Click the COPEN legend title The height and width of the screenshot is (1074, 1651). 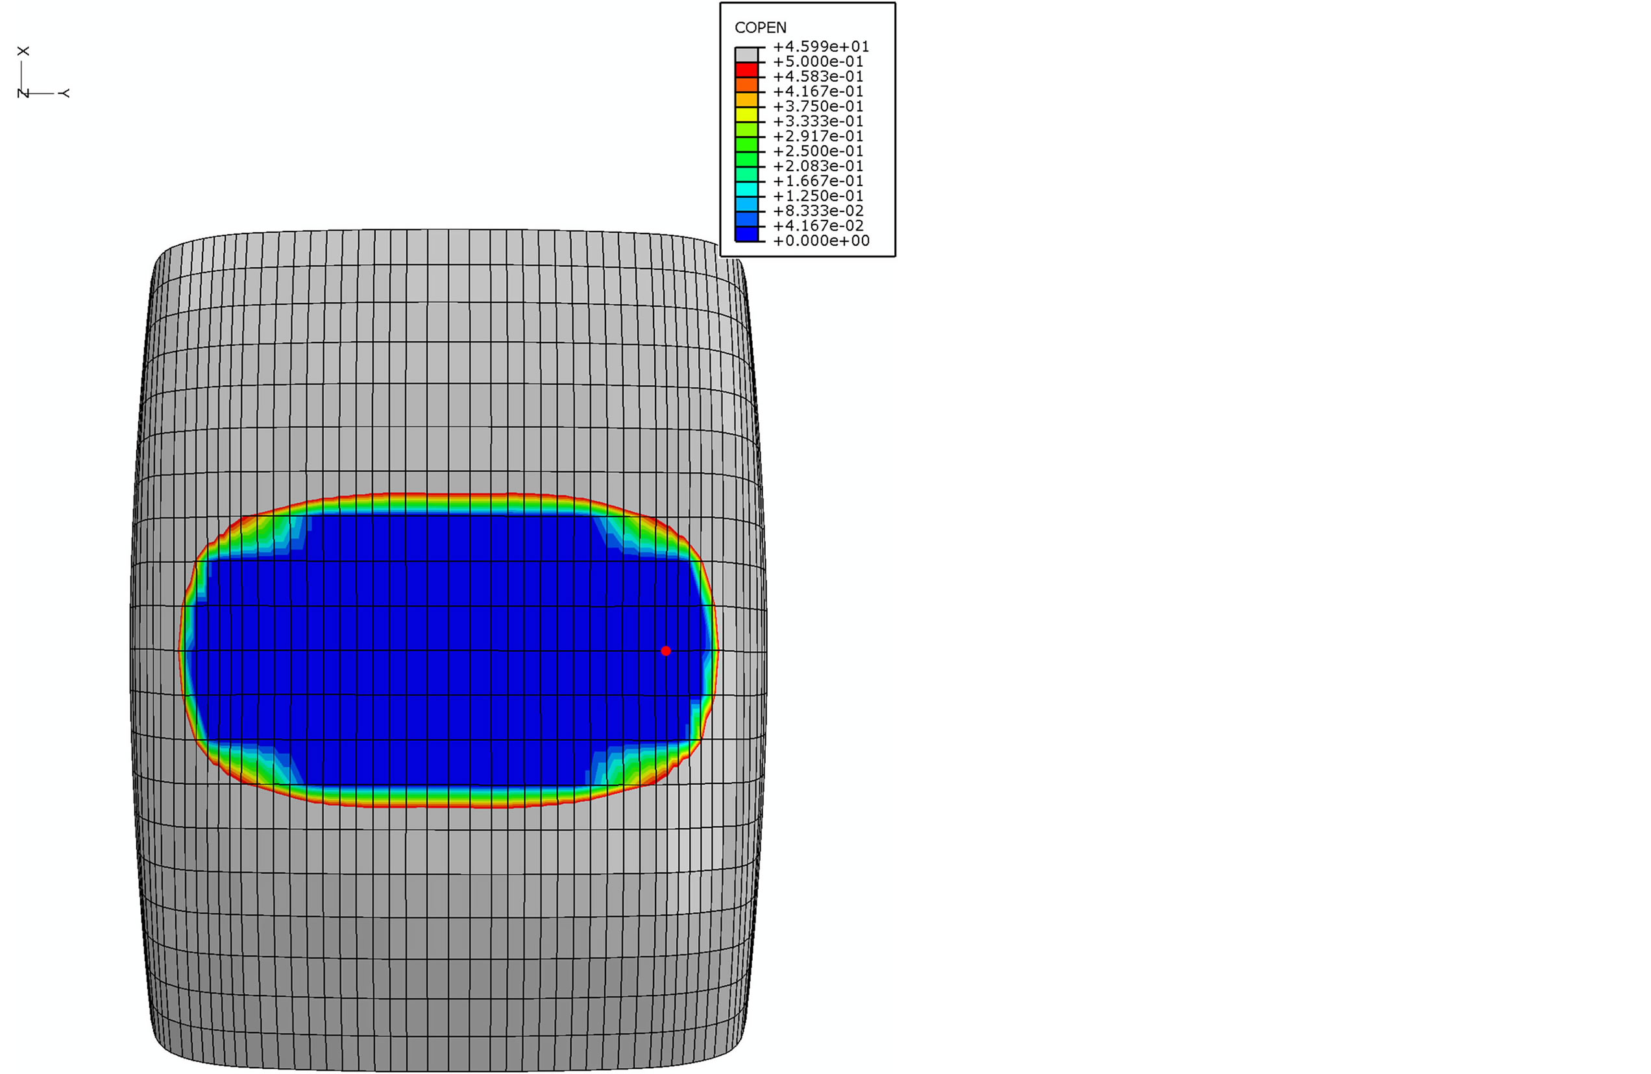pyautogui.click(x=761, y=28)
